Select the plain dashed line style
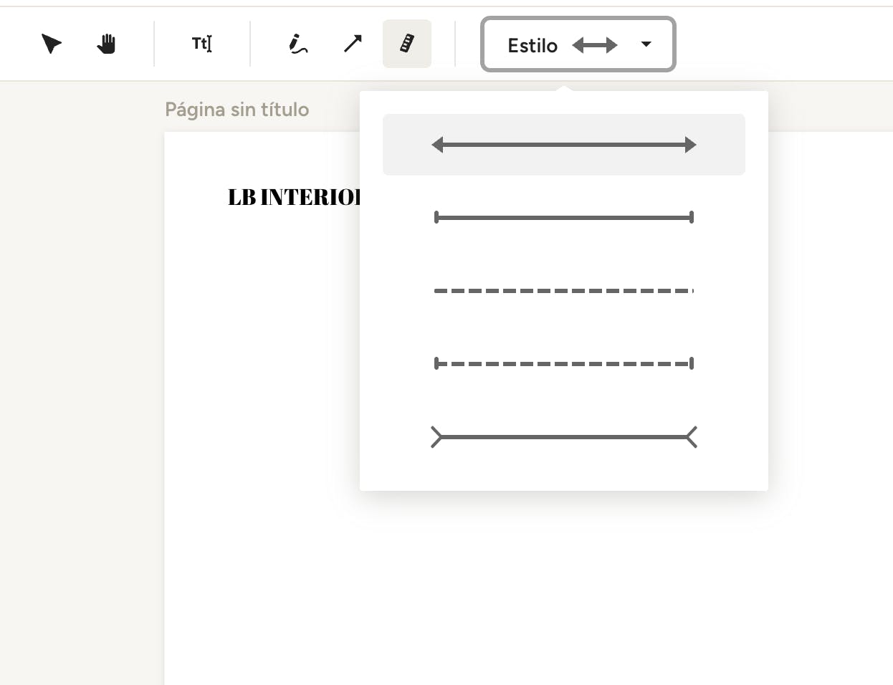893x685 pixels. (x=563, y=291)
